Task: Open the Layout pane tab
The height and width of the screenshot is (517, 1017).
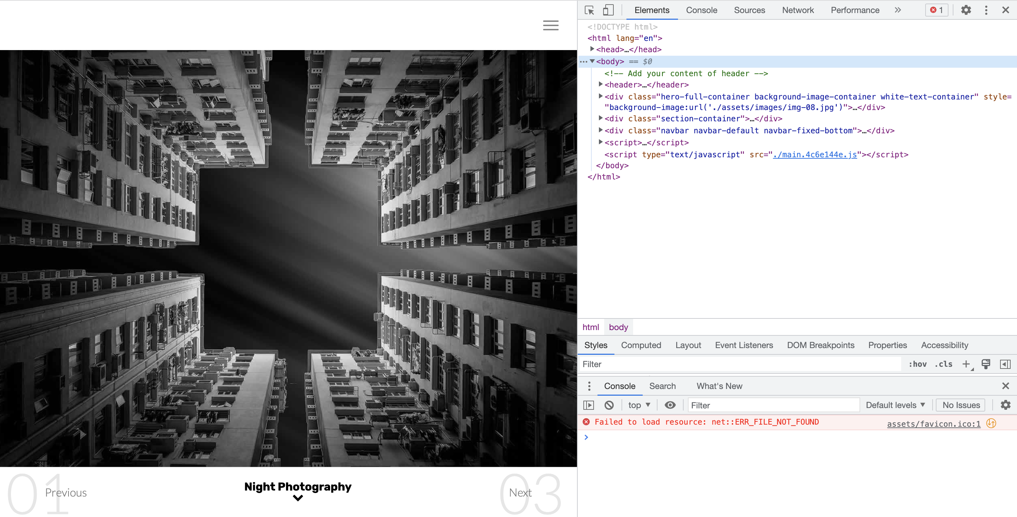Action: tap(688, 345)
